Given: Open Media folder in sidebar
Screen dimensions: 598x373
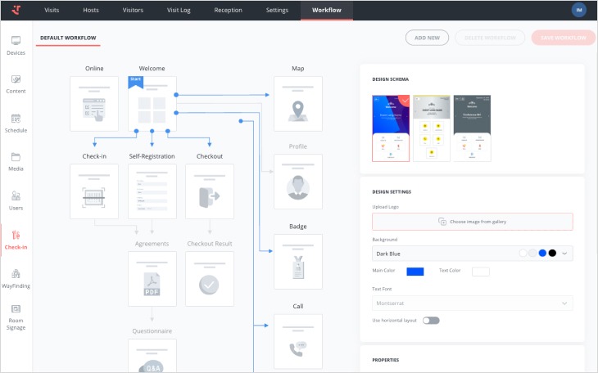Looking at the screenshot, I should (16, 161).
